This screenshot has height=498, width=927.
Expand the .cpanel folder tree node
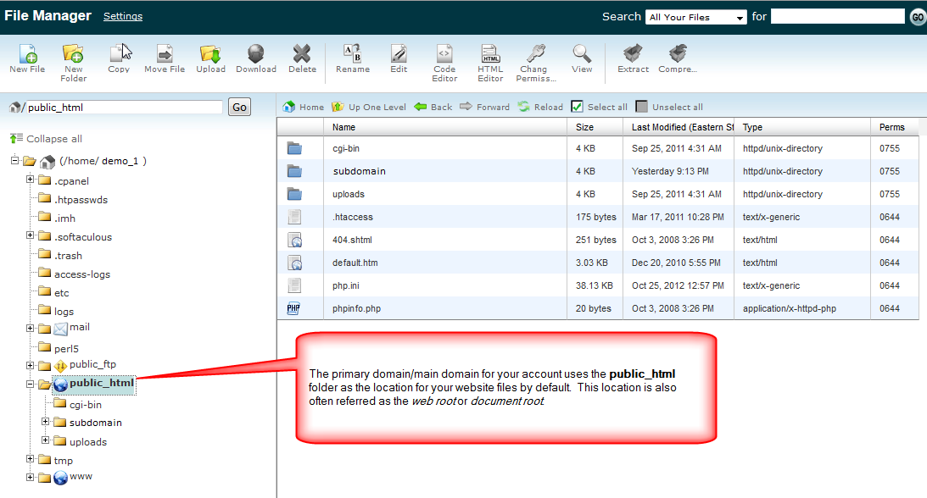(x=31, y=180)
